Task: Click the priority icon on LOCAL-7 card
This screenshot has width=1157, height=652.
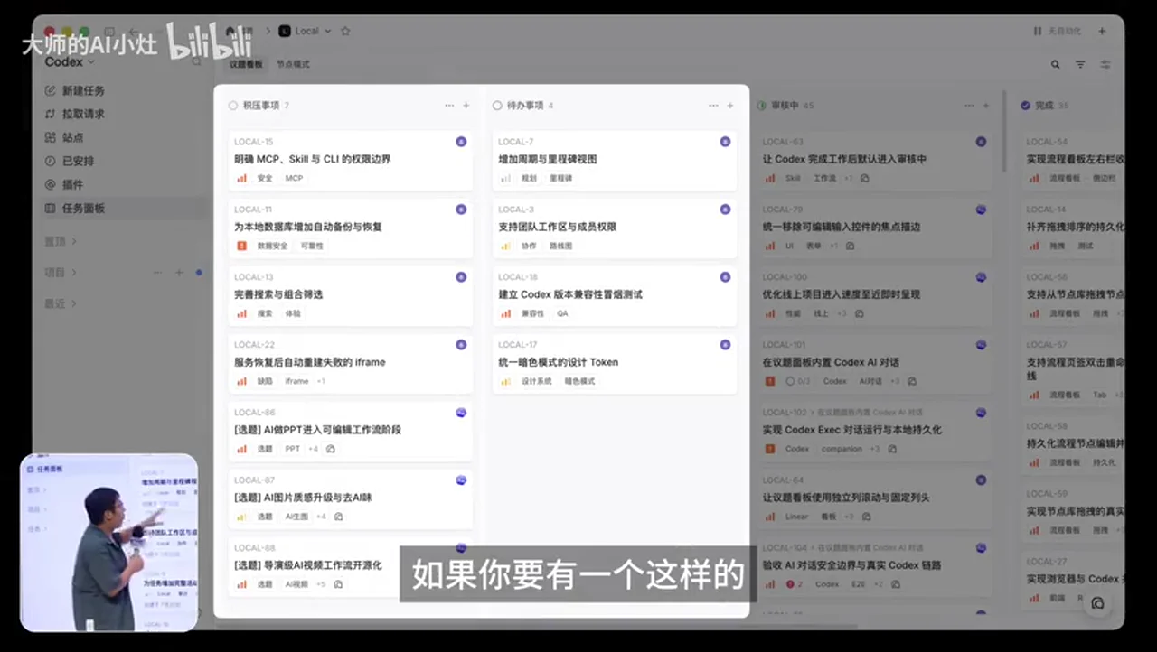Action: tap(506, 178)
